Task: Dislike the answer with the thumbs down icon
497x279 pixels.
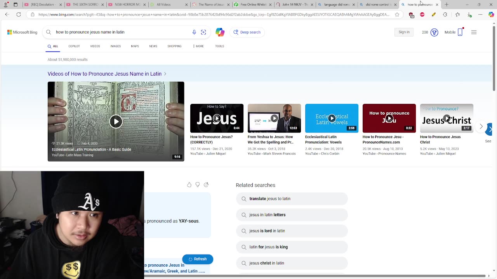Action: [x=198, y=185]
